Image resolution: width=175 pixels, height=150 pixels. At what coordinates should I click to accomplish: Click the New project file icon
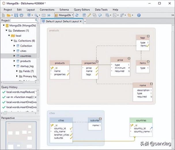(3, 15)
